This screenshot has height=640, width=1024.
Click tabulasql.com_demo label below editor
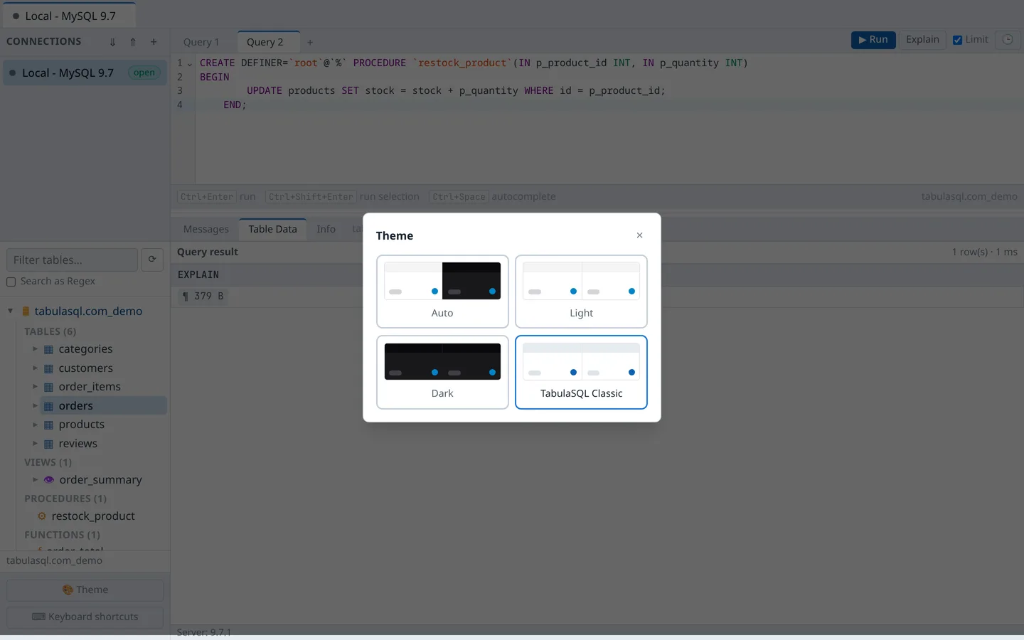tap(969, 197)
